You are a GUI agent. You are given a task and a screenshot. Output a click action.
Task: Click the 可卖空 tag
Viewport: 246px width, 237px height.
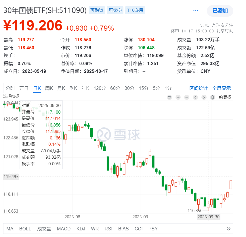(115, 10)
